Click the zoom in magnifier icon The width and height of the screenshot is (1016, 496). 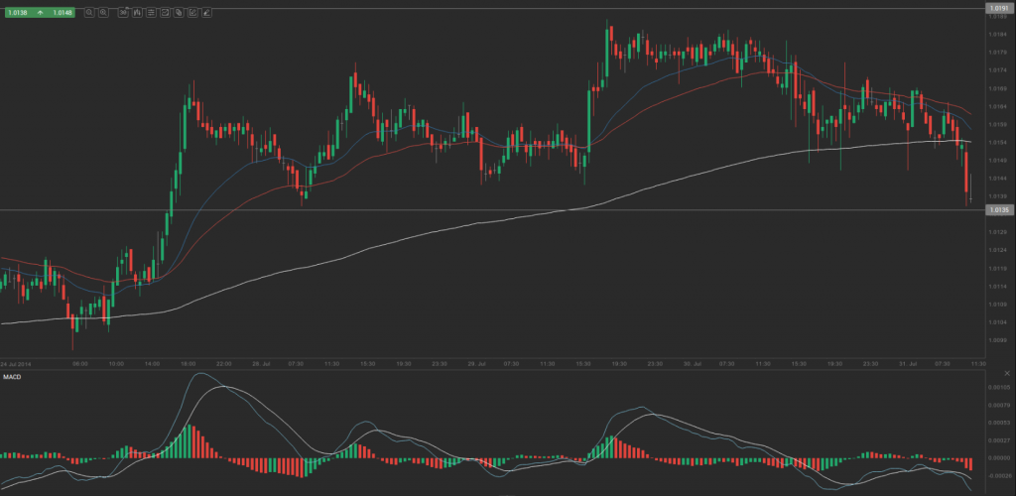[103, 13]
